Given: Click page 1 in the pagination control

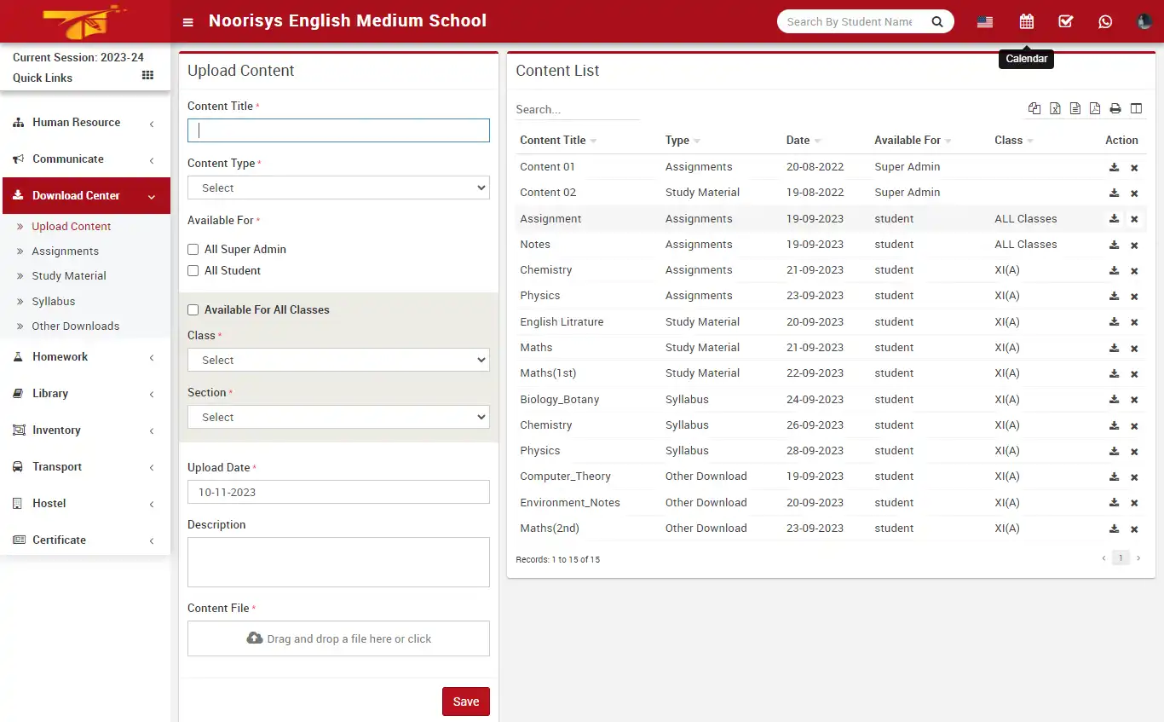Looking at the screenshot, I should click(1121, 557).
